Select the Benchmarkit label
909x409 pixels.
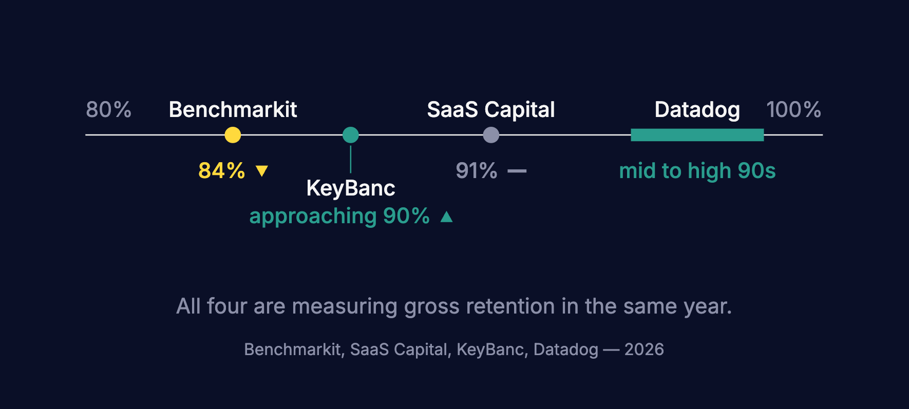point(233,109)
